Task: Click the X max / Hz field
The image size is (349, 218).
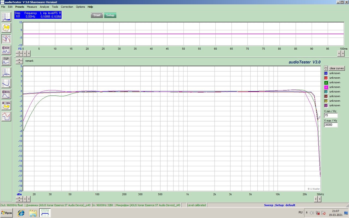Action: click(x=331, y=125)
